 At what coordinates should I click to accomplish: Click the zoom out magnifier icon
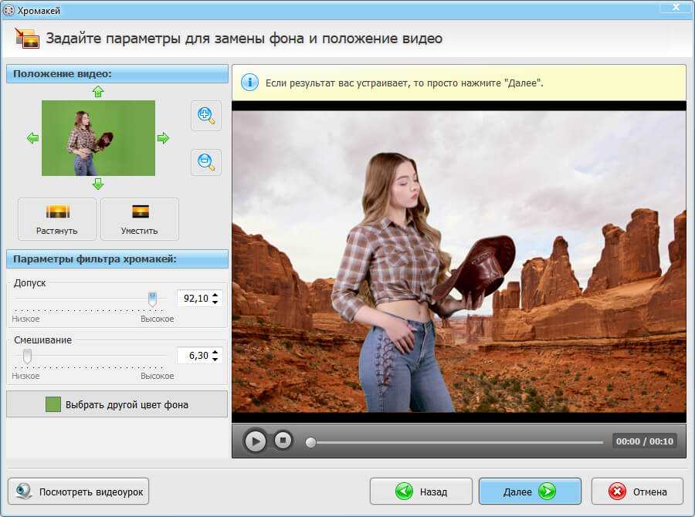(205, 163)
